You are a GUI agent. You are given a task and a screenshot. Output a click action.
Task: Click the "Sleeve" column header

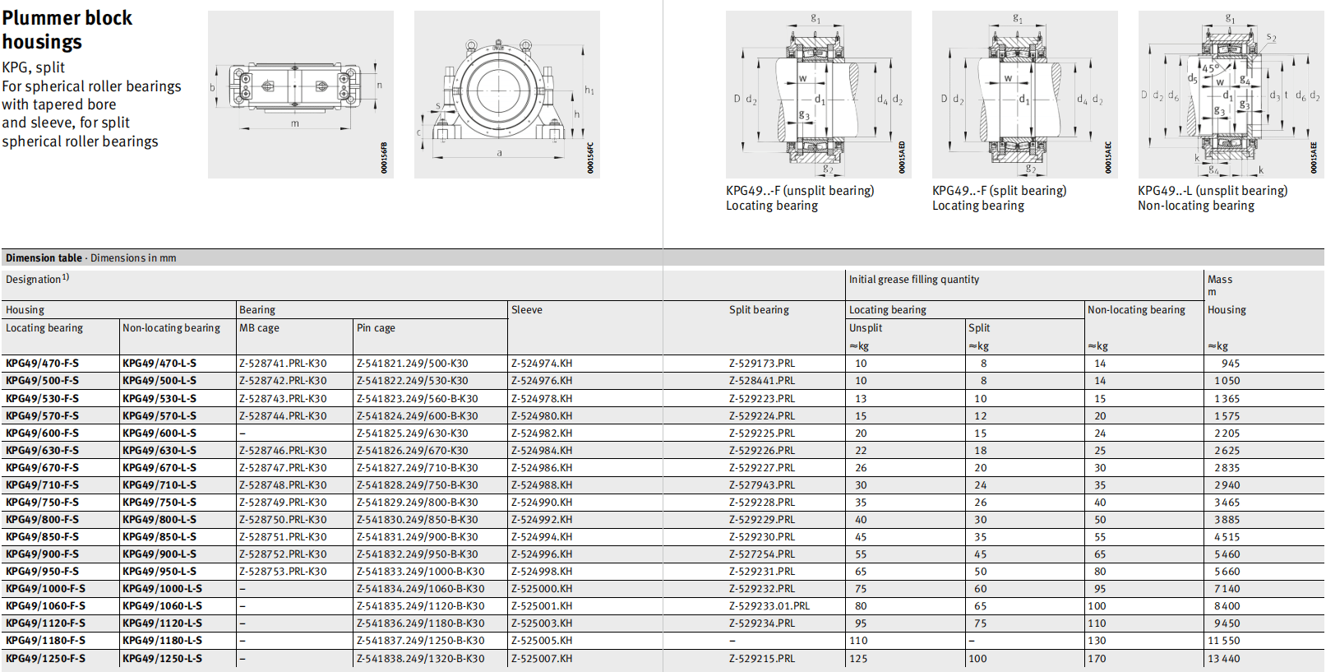pyautogui.click(x=527, y=310)
